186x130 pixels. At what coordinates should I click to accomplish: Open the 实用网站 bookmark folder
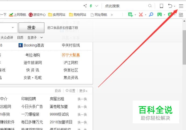tap(57, 15)
